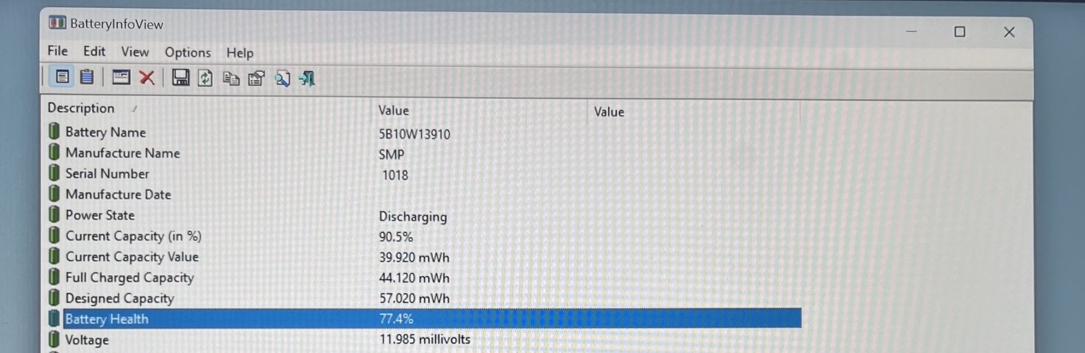Open Find with magnifier icon
The width and height of the screenshot is (1085, 353).
[x=282, y=79]
